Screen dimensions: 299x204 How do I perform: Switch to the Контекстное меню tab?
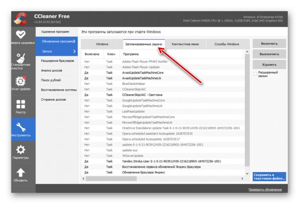tap(185, 44)
